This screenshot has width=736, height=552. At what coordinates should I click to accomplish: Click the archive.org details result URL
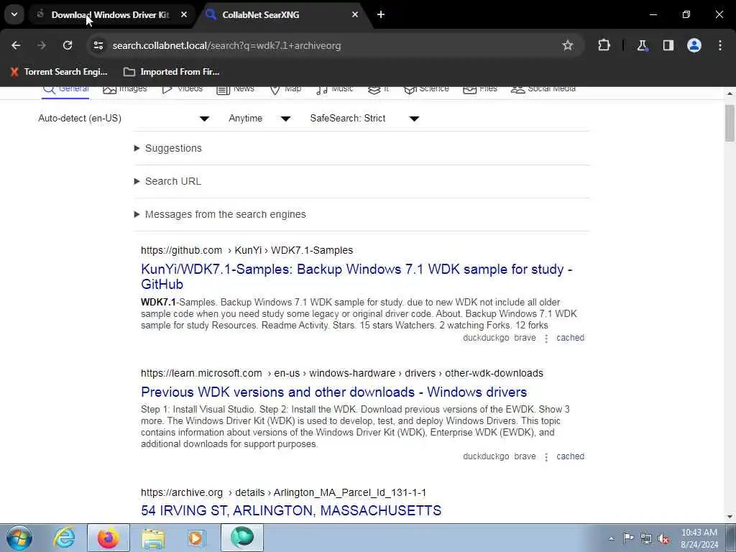coord(283,492)
